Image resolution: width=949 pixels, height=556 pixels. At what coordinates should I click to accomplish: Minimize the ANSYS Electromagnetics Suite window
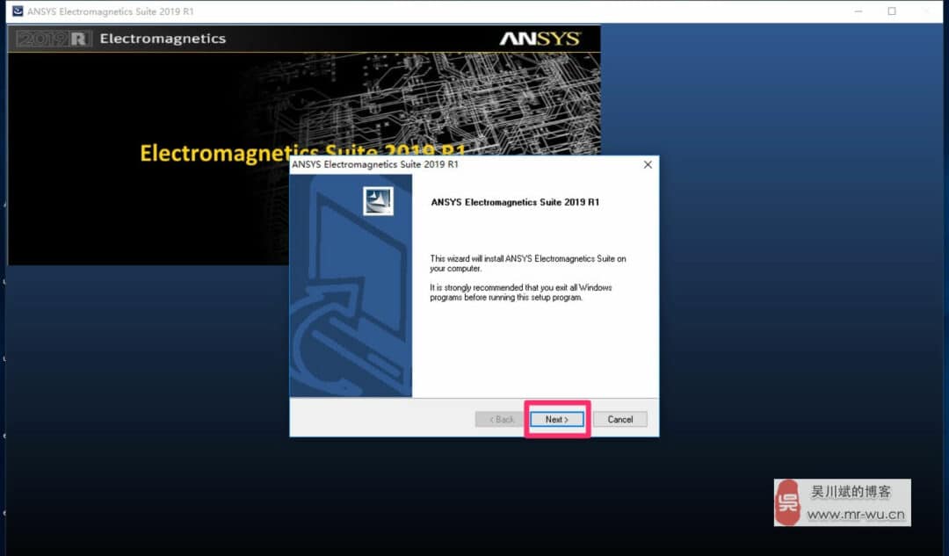(x=858, y=11)
